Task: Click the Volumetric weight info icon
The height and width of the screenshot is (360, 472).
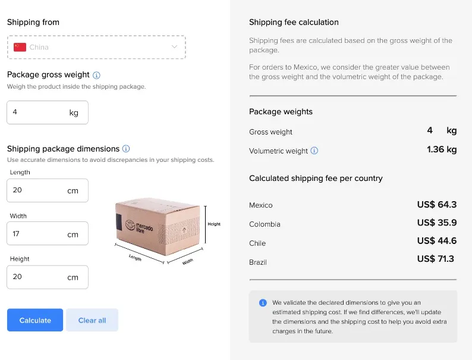Action: tap(314, 151)
